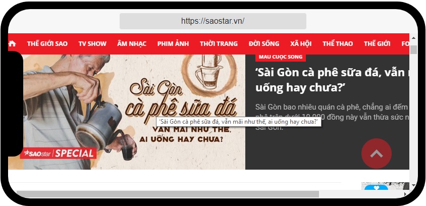Click the Màu Cuộc Sống category tag

tap(281, 57)
